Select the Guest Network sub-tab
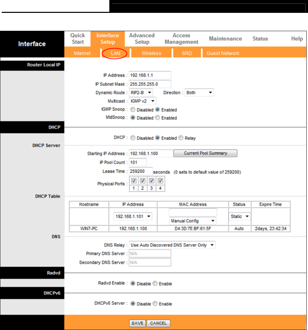The height and width of the screenshot is (330, 308). (x=223, y=53)
